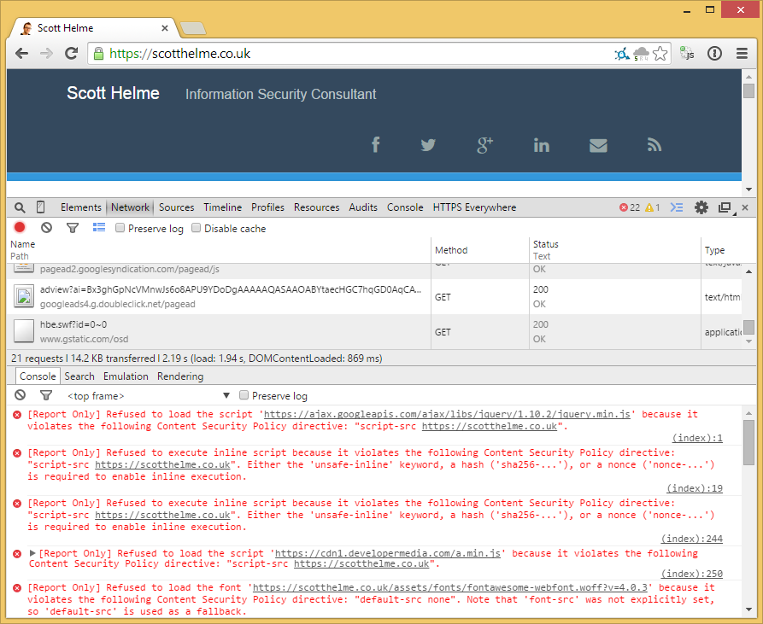Toggle device mode phone icon
Screen dimensions: 763x624
point(40,207)
